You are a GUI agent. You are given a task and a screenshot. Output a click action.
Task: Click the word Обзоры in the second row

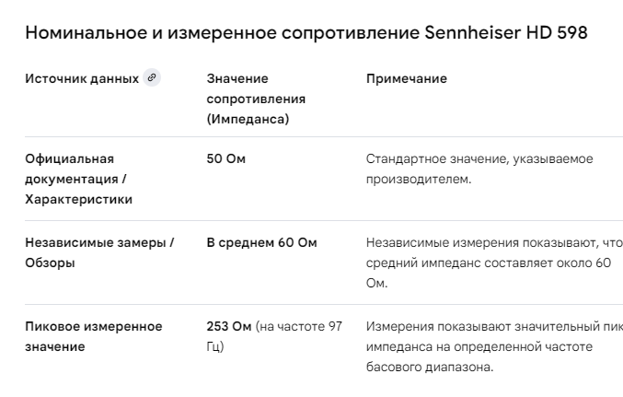pos(50,263)
